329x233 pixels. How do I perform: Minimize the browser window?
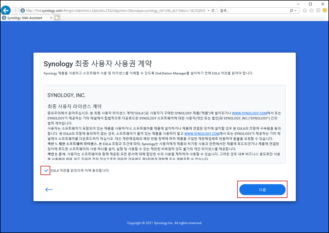(x=298, y=4)
